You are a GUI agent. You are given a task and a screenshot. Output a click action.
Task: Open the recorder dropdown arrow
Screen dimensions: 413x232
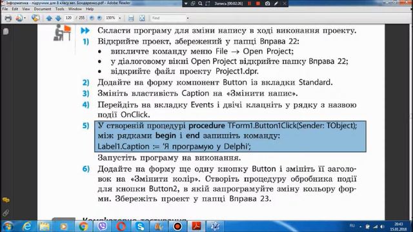(x=186, y=4)
